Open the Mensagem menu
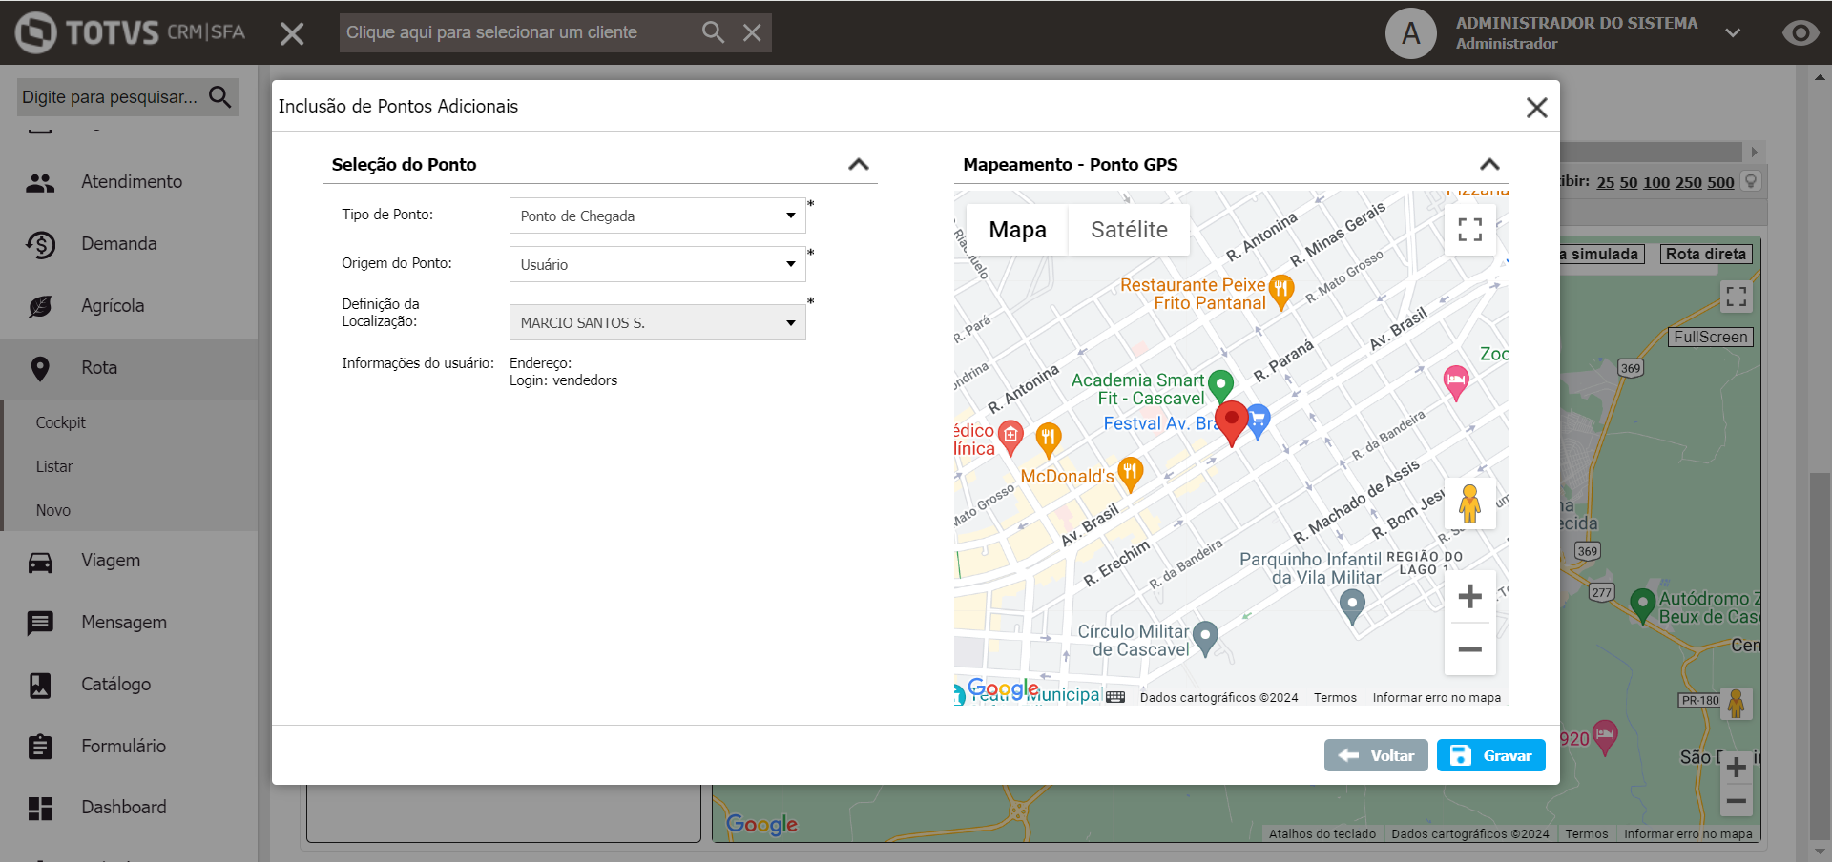1832x862 pixels. point(129,623)
